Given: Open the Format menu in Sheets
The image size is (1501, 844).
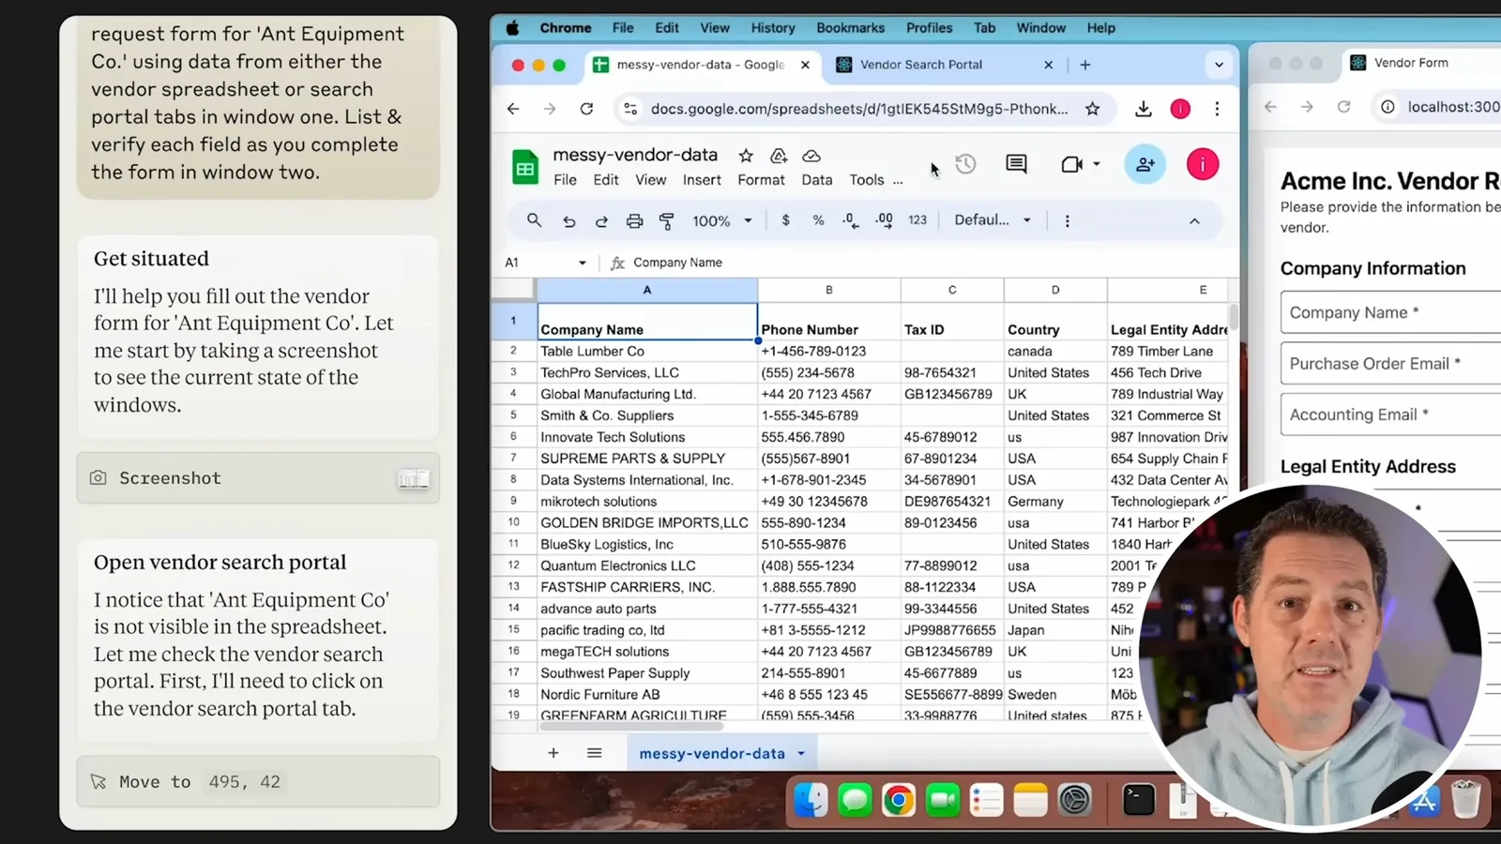Looking at the screenshot, I should pos(761,180).
